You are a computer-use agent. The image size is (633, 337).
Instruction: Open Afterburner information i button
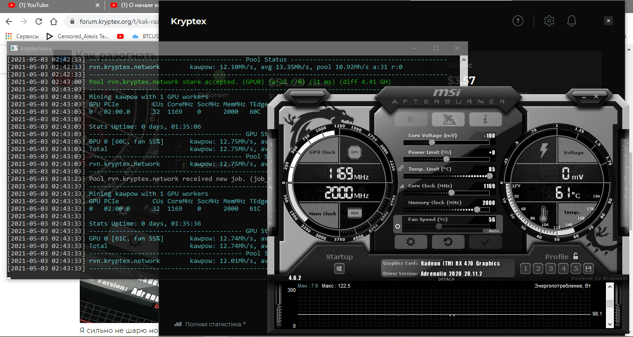(485, 119)
